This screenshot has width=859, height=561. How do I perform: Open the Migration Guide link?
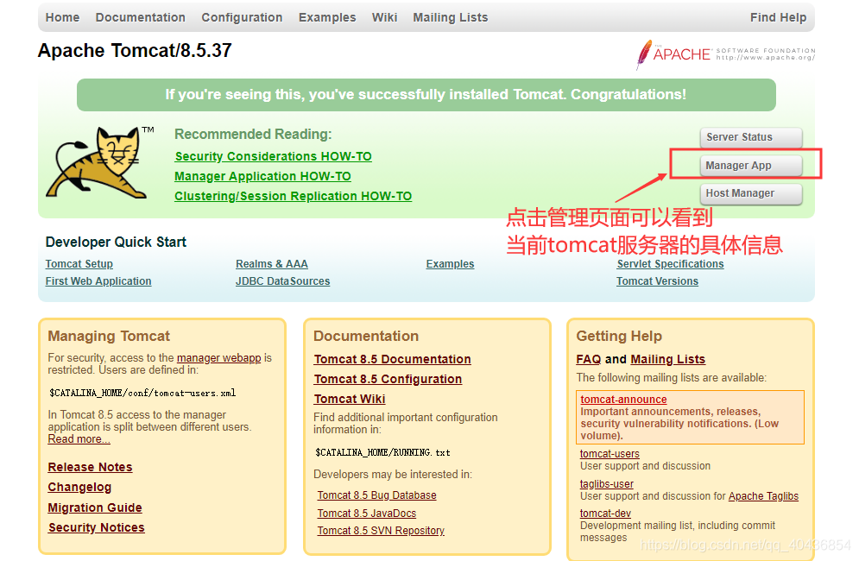pos(95,507)
